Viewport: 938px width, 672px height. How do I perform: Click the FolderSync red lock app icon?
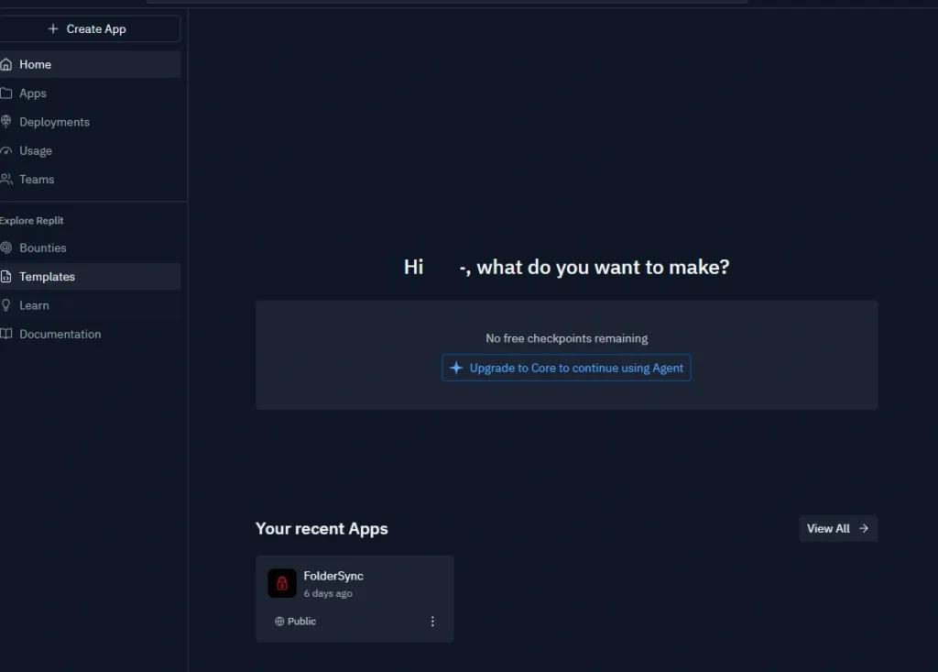282,583
